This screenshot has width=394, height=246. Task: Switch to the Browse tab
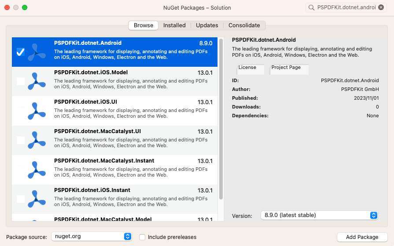pos(143,25)
